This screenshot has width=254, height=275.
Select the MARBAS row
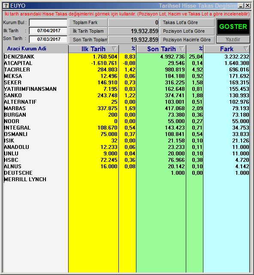pyautogui.click(x=127, y=108)
